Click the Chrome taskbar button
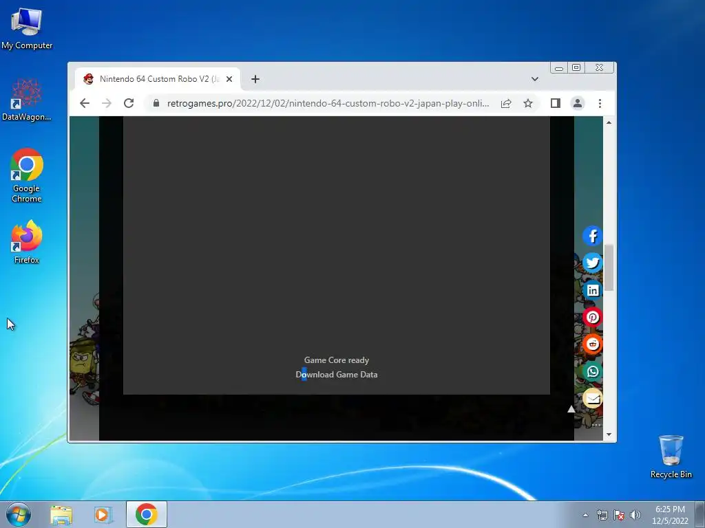The height and width of the screenshot is (528, 705). point(147,514)
